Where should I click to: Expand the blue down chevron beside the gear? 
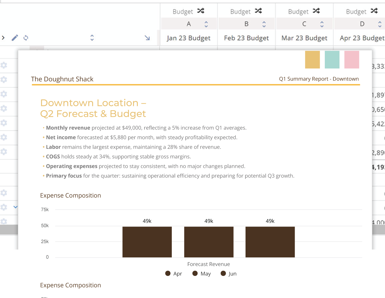(15, 207)
